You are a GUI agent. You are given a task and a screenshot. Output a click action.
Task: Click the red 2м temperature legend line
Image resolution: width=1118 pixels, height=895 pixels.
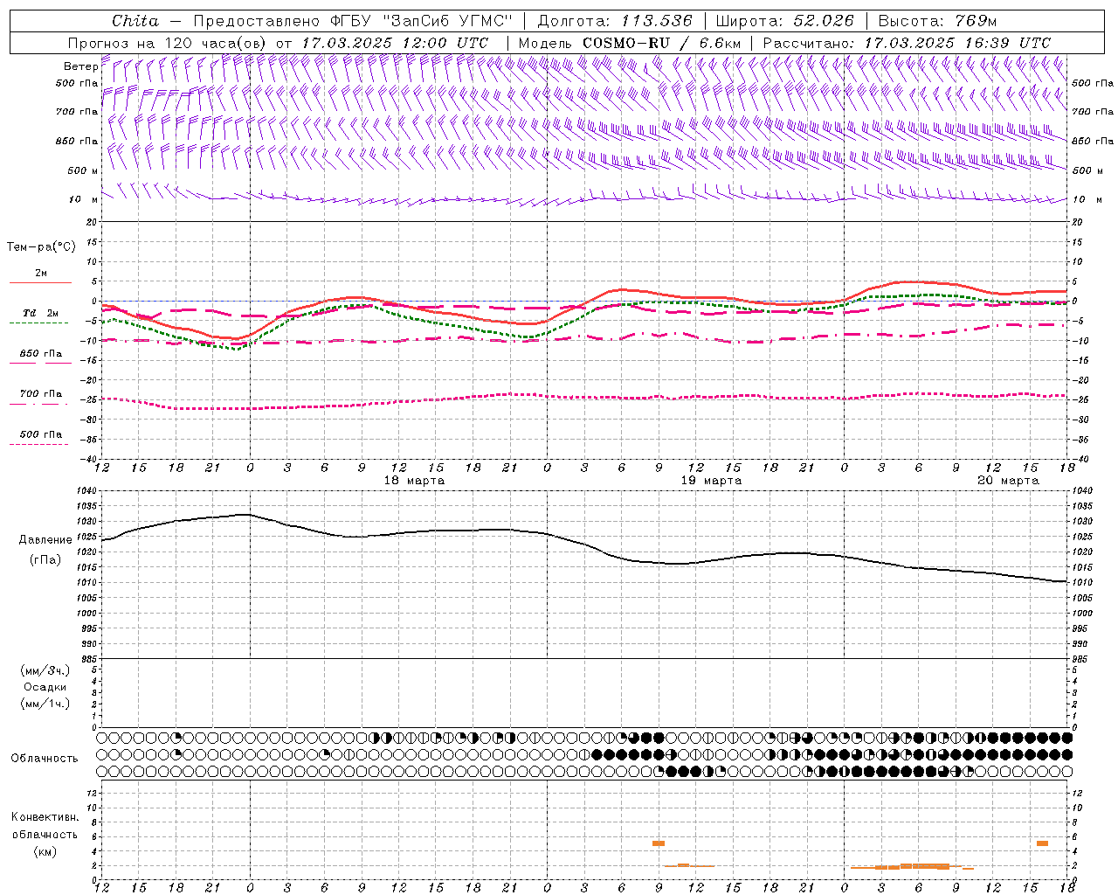coord(40,282)
